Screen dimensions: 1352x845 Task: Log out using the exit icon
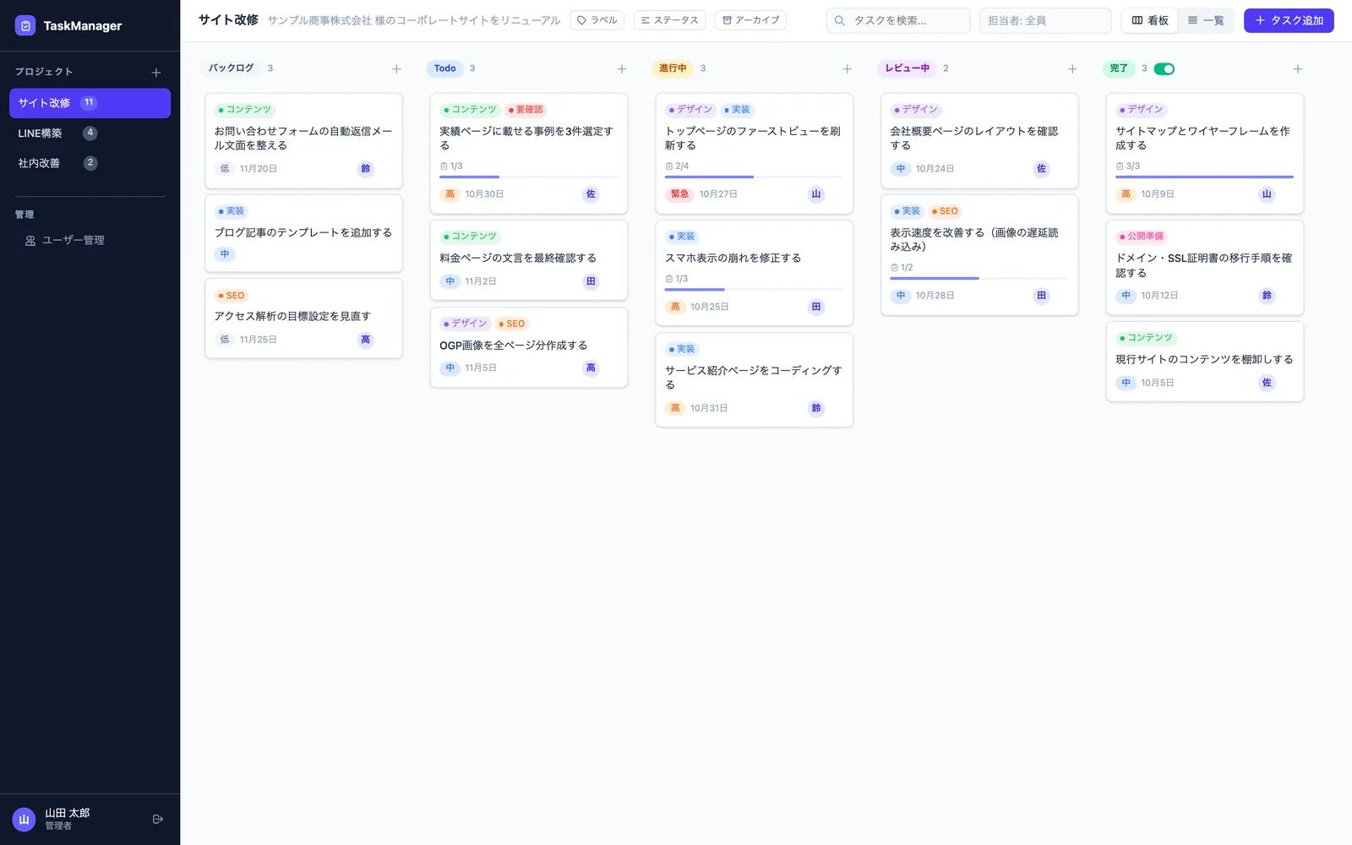tap(158, 819)
